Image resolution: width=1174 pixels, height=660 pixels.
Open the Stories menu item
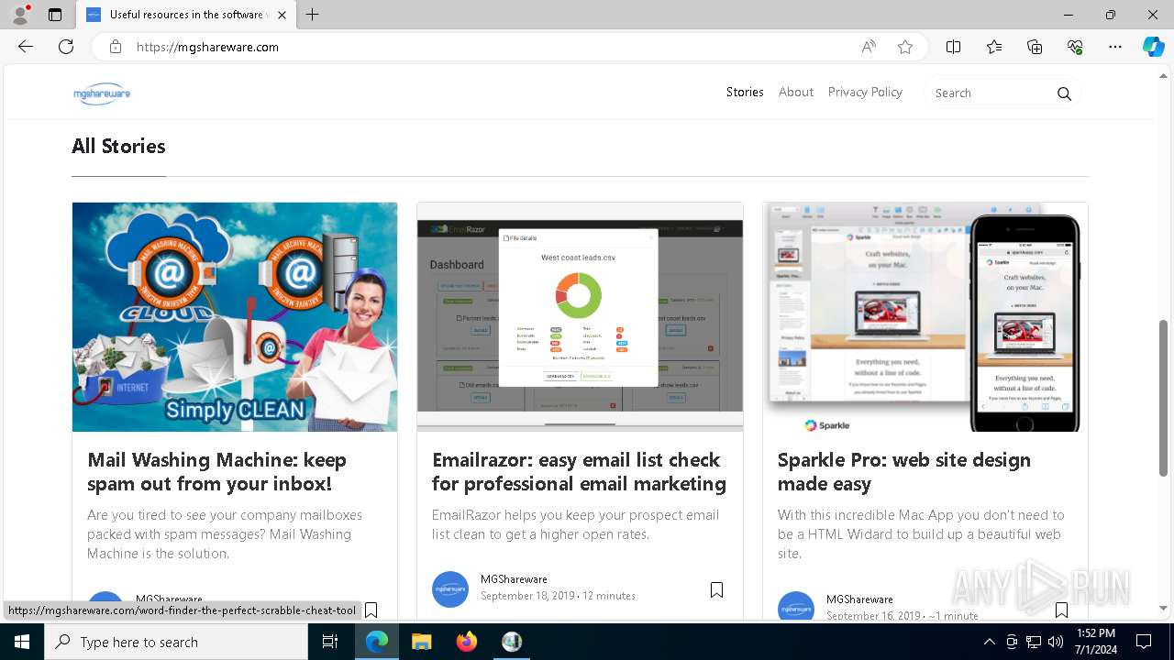coord(745,93)
